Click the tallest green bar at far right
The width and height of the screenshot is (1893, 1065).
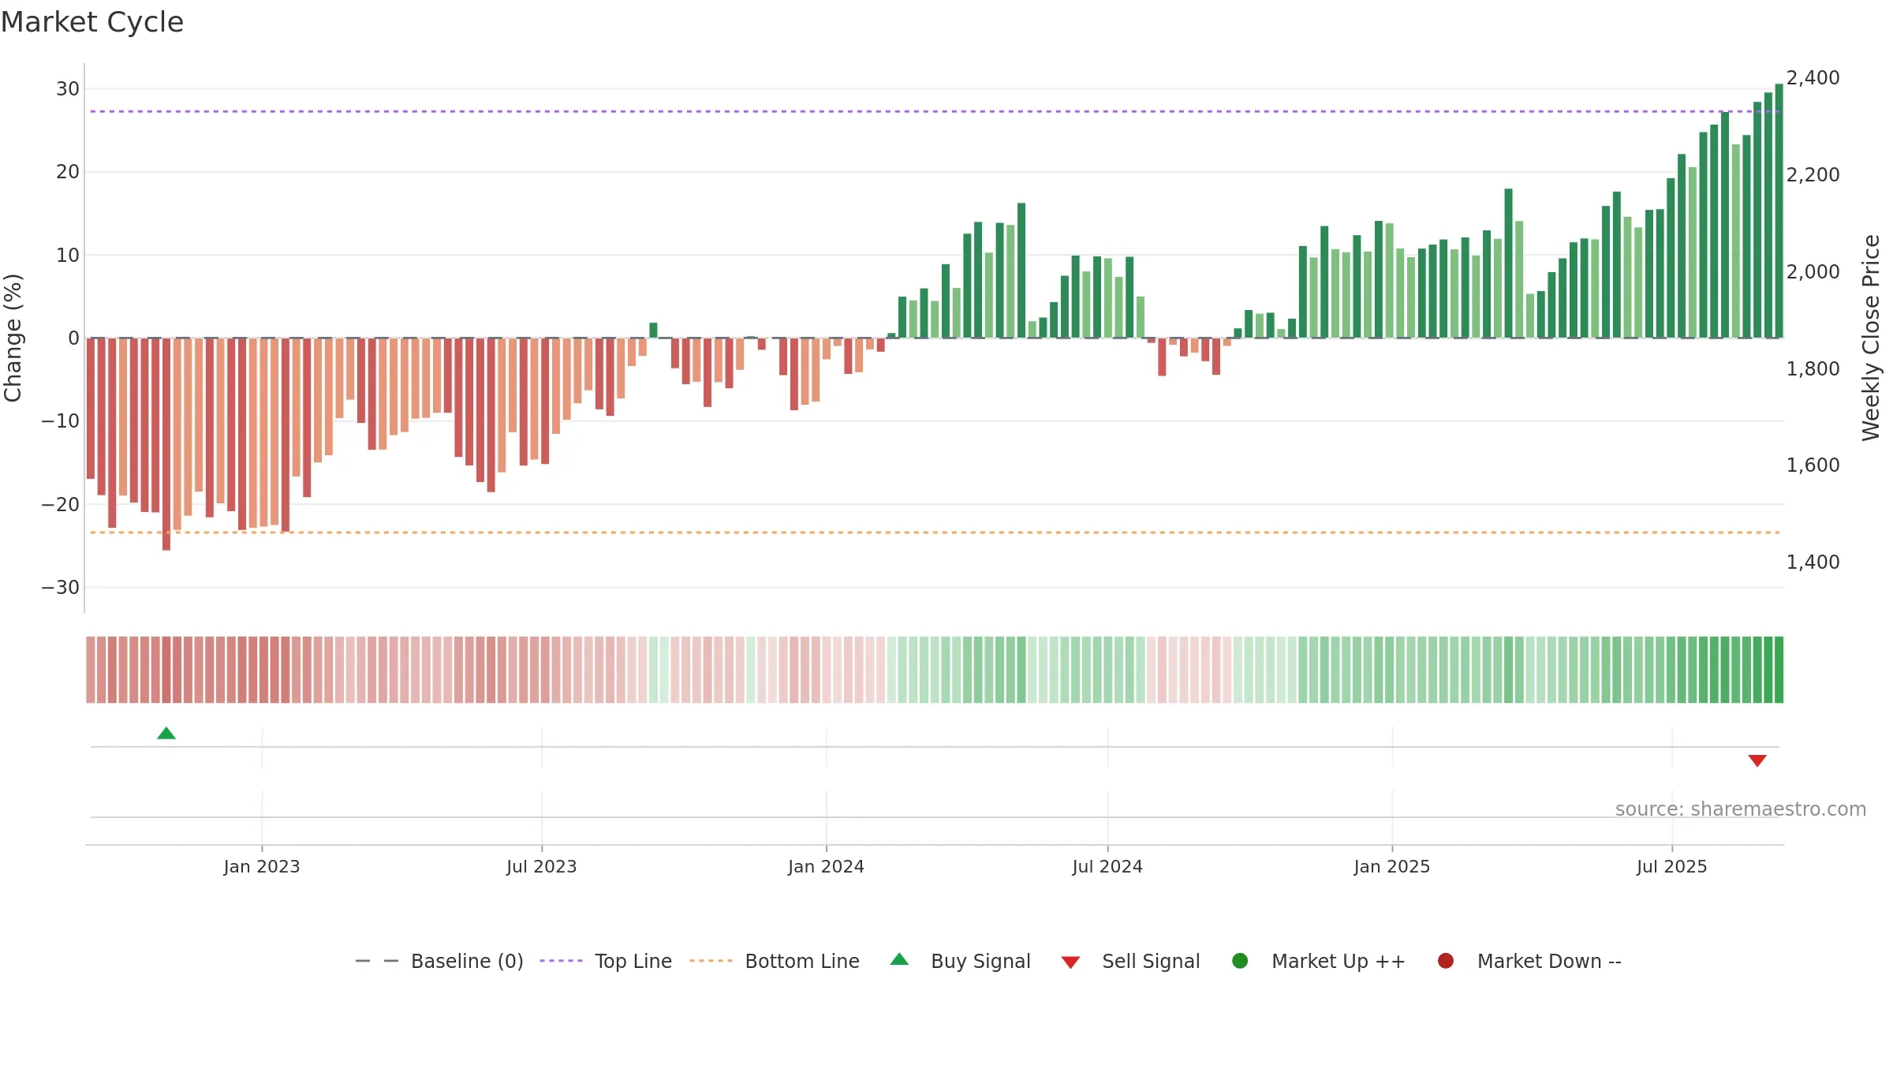(1779, 211)
